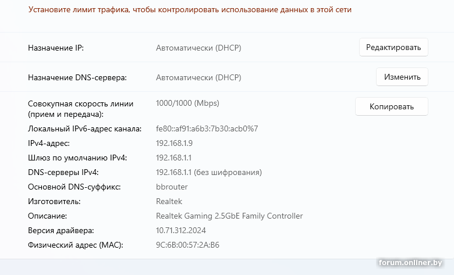Click the default gateway IPv4 value
Screen dimensions: 454x275
point(174,158)
